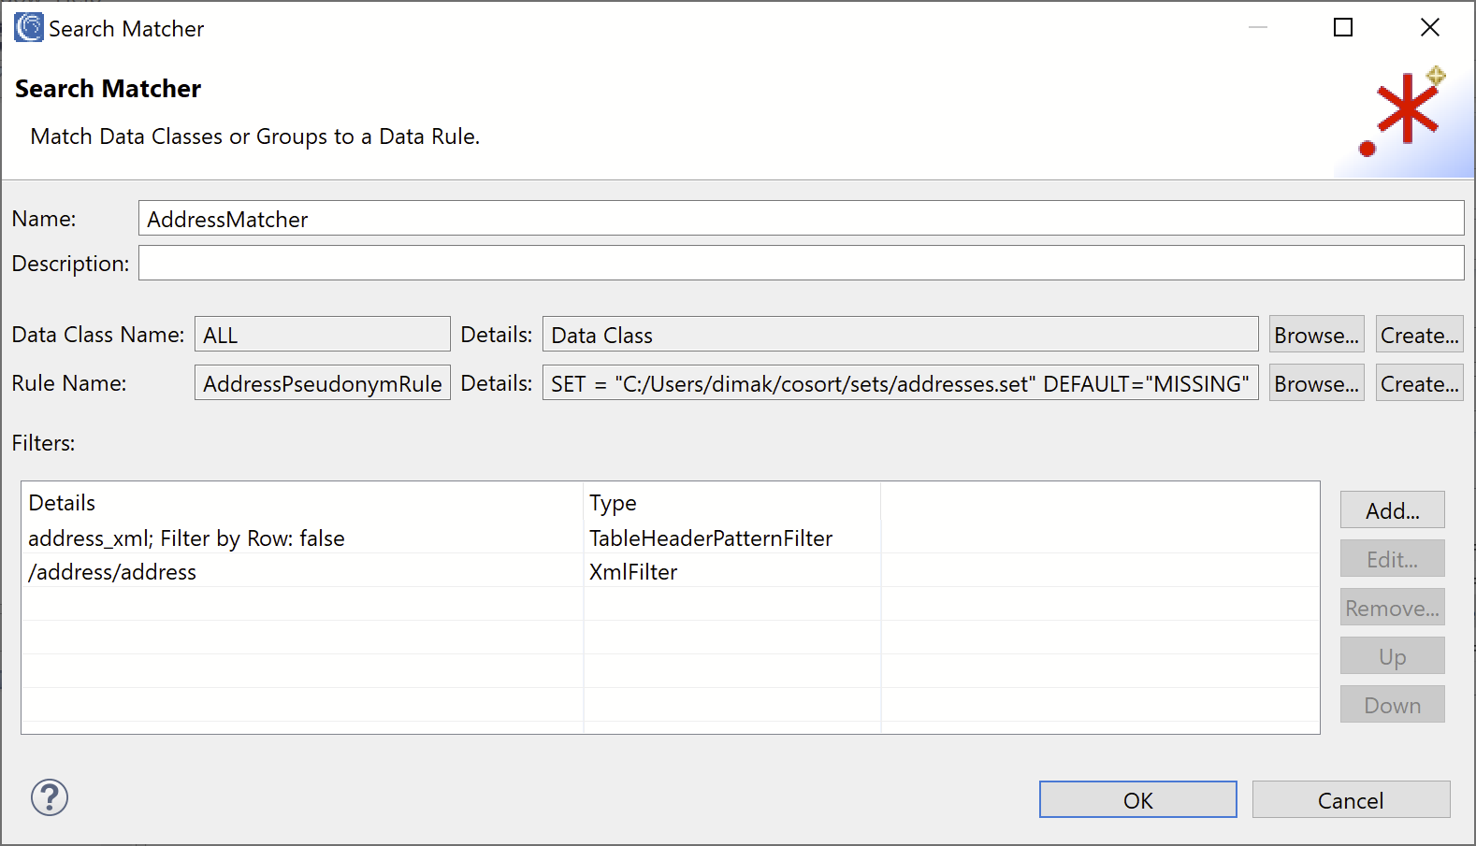Viewport: 1476px width, 846px height.
Task: Confirm the dialog with OK
Action: pos(1137,799)
